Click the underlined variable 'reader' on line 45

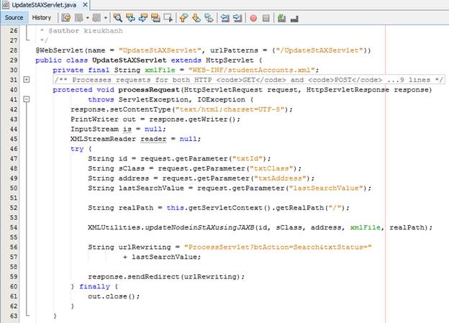[153, 139]
